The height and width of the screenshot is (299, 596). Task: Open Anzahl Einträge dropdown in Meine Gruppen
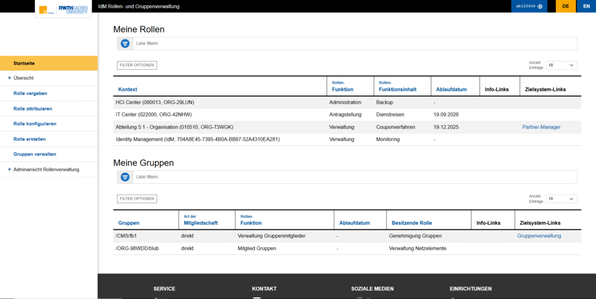[x=562, y=199]
